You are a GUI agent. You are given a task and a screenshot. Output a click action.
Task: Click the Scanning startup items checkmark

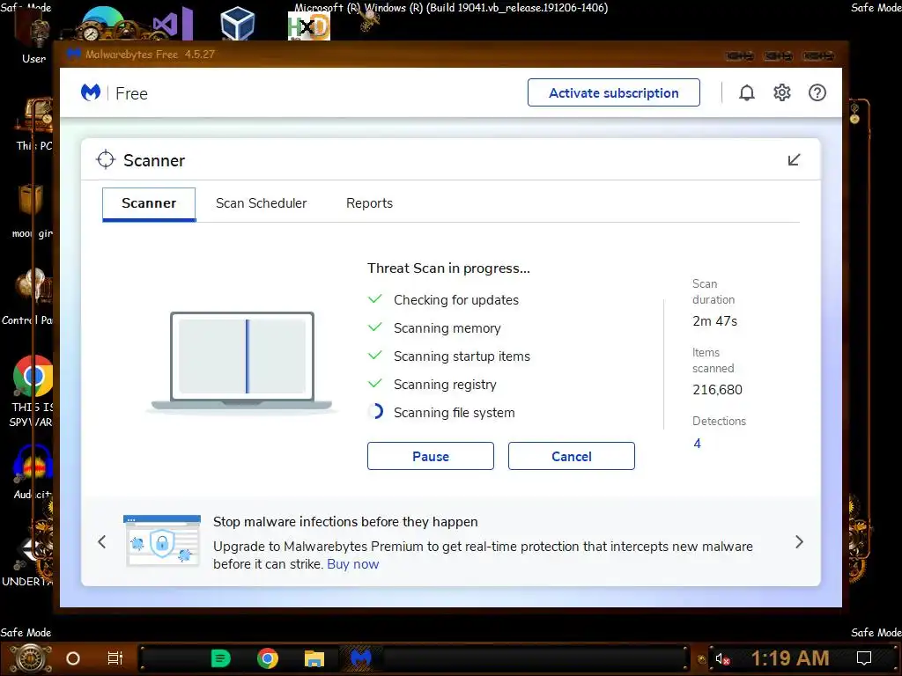click(375, 356)
